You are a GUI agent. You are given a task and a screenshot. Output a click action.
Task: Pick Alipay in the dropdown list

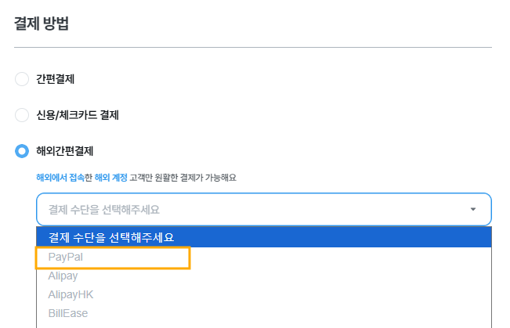pos(63,276)
